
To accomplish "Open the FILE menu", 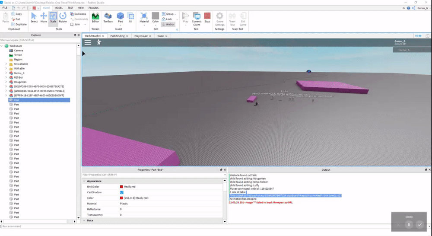I will pyautogui.click(x=5, y=8).
